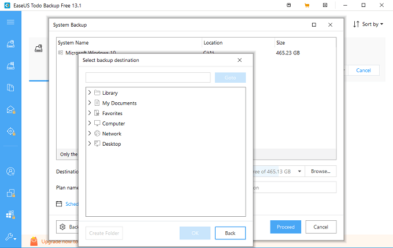
Task: Click the Create Folder button
Action: [104, 233]
